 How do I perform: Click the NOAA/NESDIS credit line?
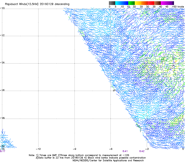point(108,161)
